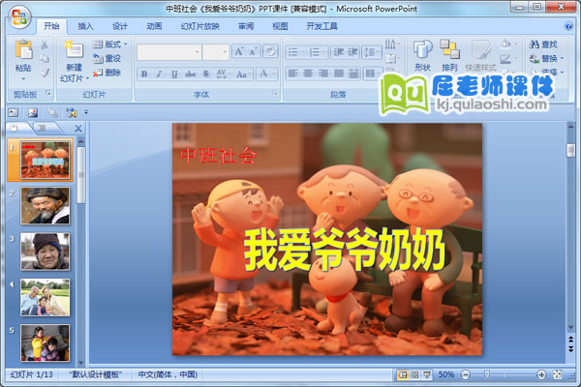
Task: Open the font size combo box
Action: tap(216, 52)
